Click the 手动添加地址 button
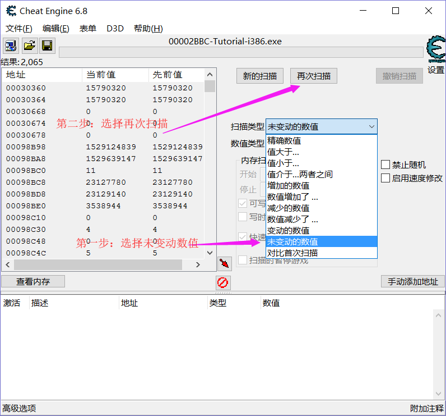The image size is (446, 416). pyautogui.click(x=413, y=281)
